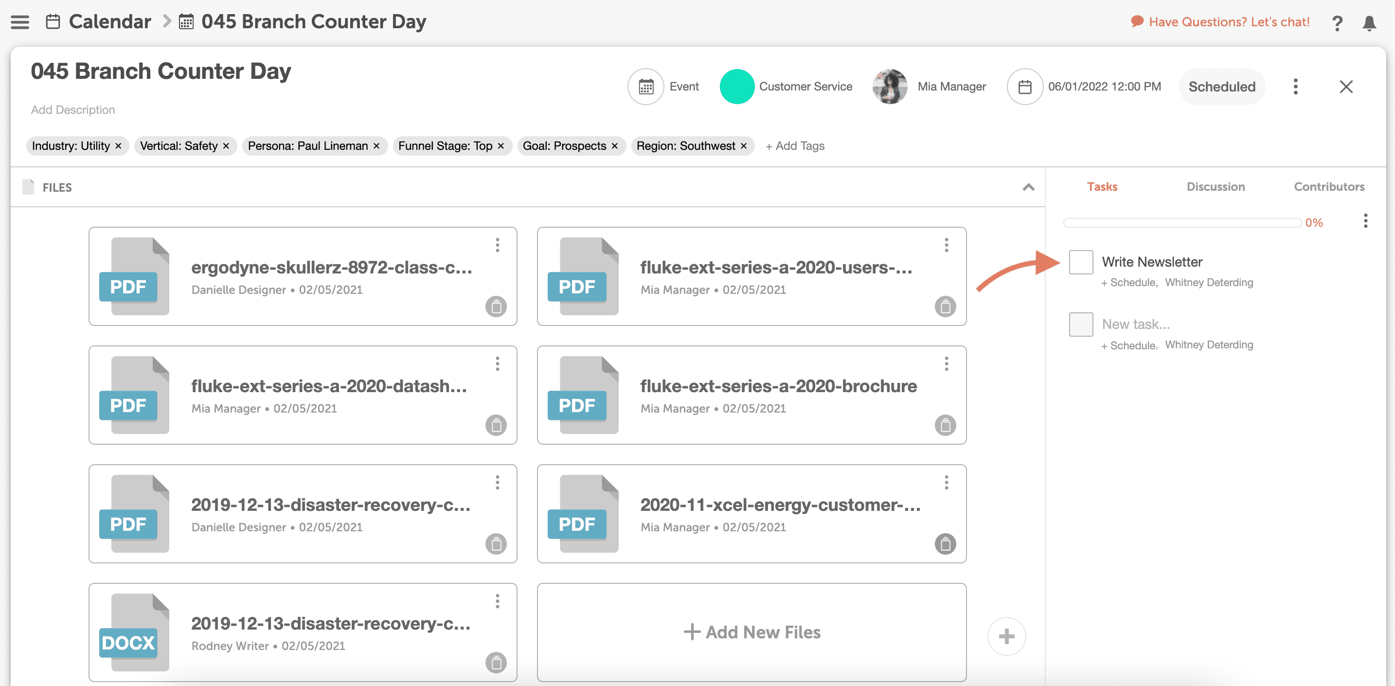The height and width of the screenshot is (686, 1395).
Task: Open options menu on fluke-ext-series brochure card
Action: click(946, 363)
